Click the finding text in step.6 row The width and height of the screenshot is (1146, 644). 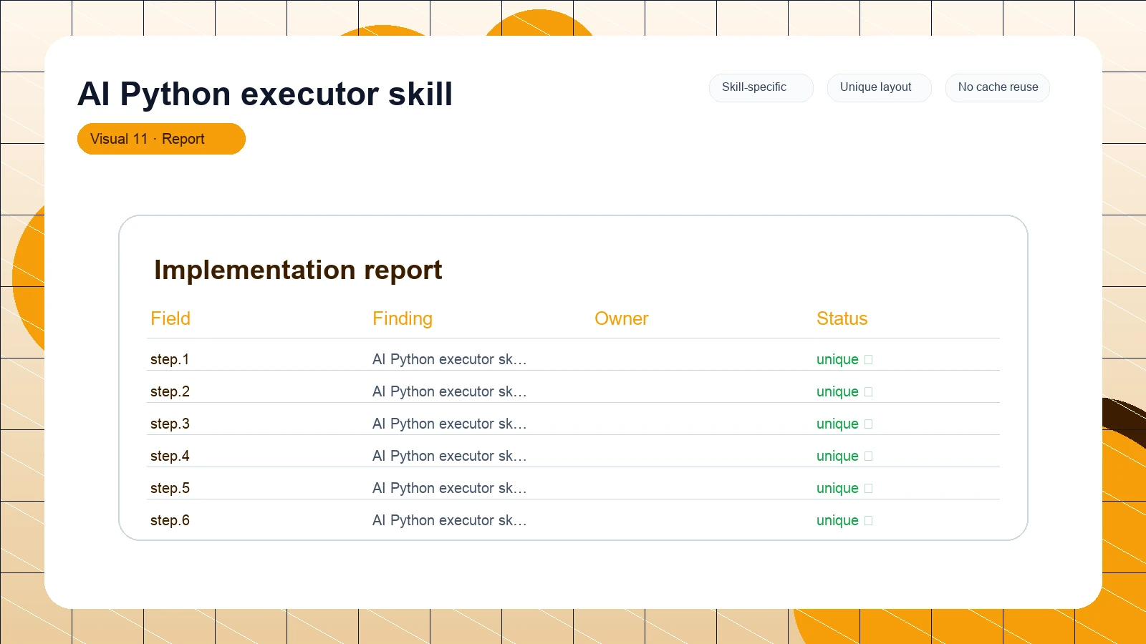450,520
